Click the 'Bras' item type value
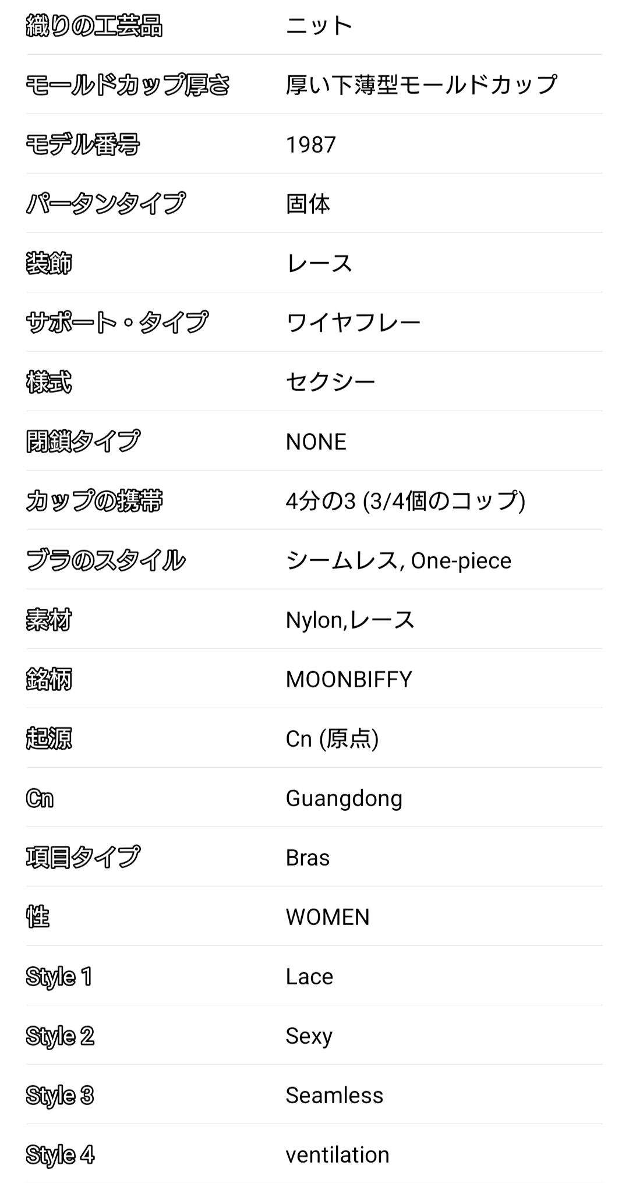This screenshot has width=629, height=1183. 308,857
